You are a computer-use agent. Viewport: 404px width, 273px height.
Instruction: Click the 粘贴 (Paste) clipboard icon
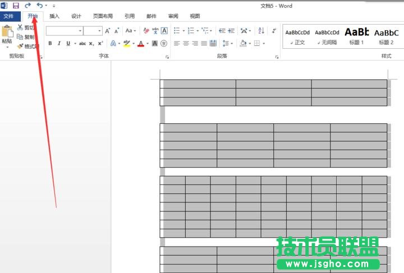(7, 31)
